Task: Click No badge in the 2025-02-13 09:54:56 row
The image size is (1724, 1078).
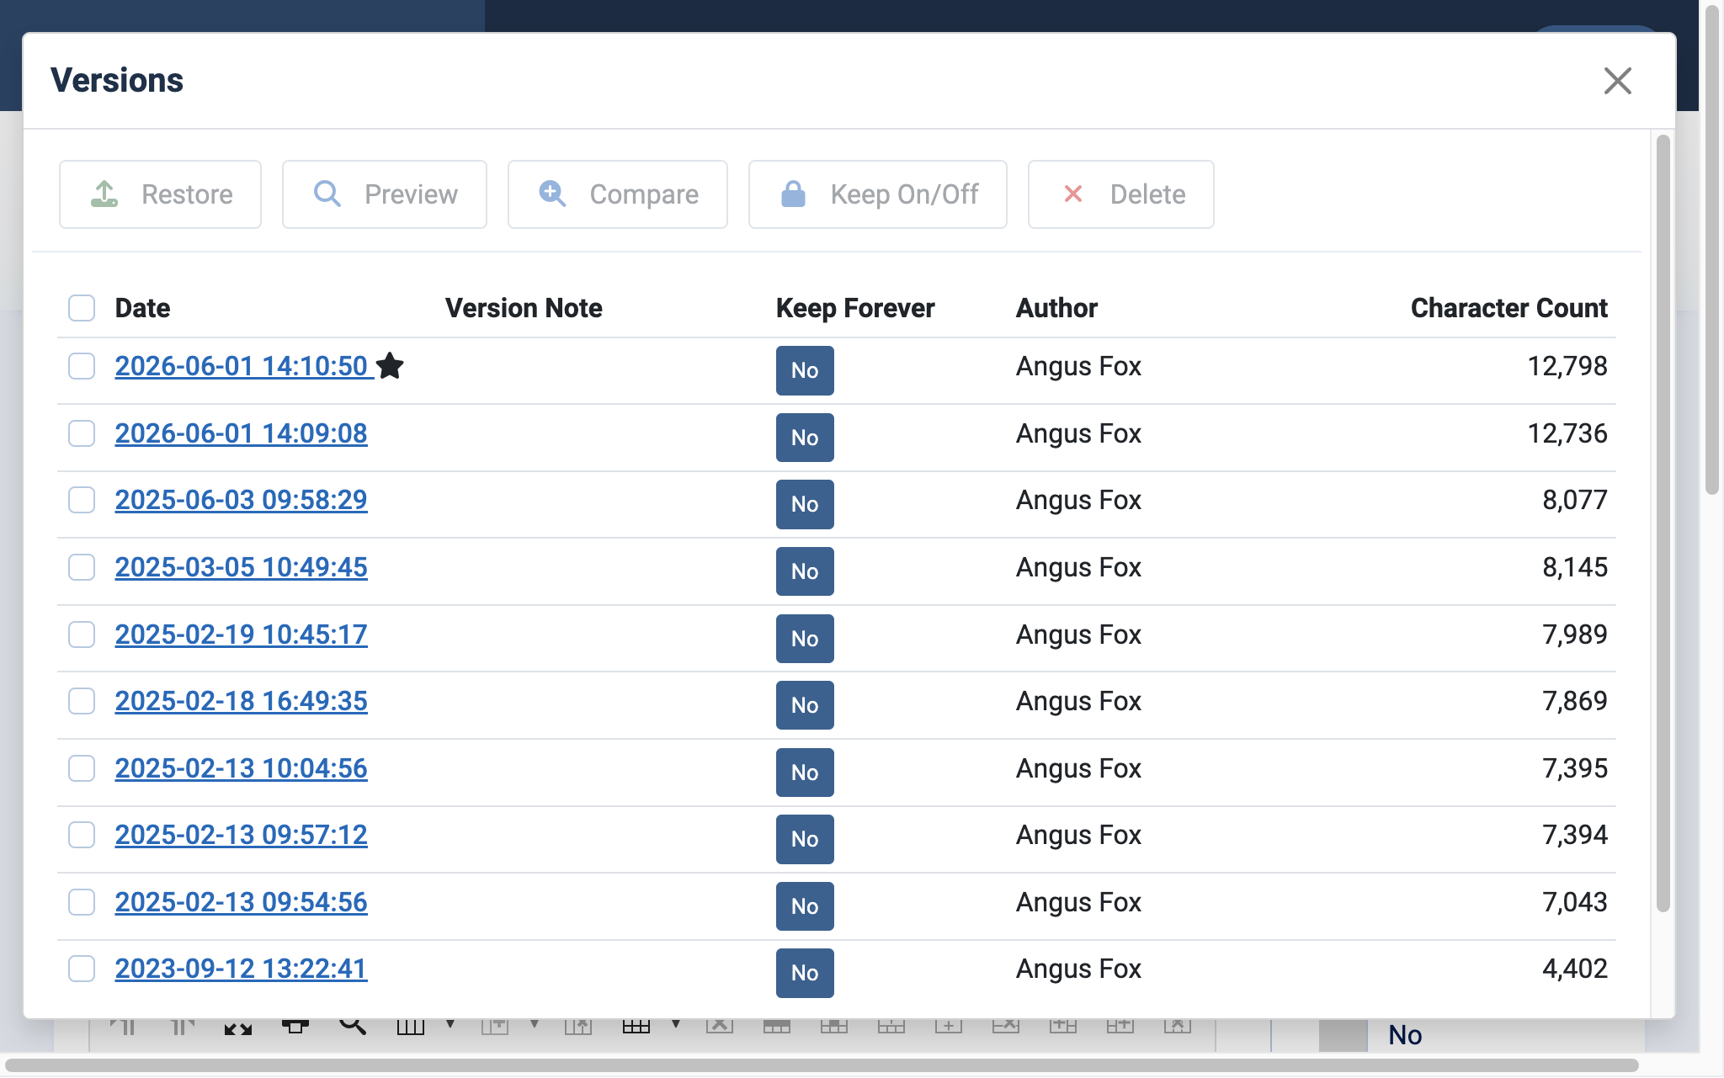Action: tap(805, 906)
